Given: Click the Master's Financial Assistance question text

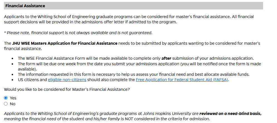Looking at the screenshot, I should 67,89.
